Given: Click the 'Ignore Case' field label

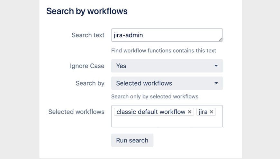Looking at the screenshot, I should tap(87, 66).
